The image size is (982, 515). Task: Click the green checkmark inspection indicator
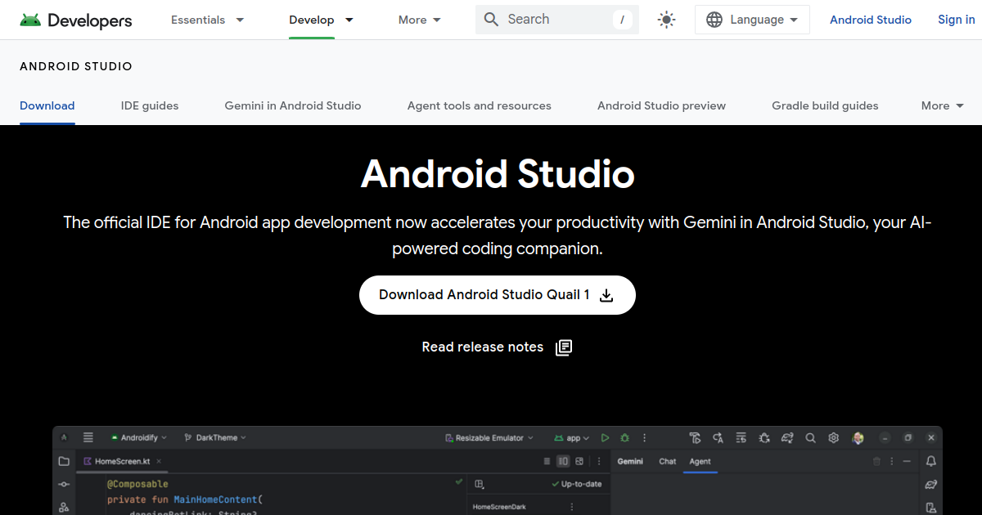click(x=458, y=483)
